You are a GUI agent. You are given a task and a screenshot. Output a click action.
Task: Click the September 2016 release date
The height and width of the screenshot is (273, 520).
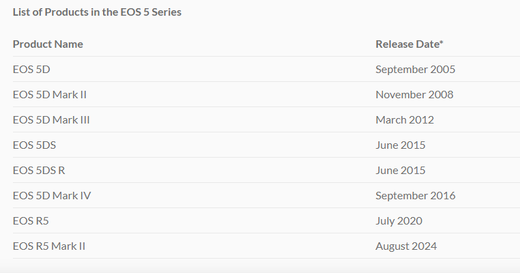click(x=415, y=195)
